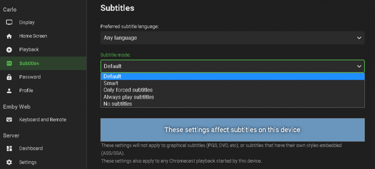Screen dimensions: 375x169
Task: Select No subtitles option
Action: [118, 104]
